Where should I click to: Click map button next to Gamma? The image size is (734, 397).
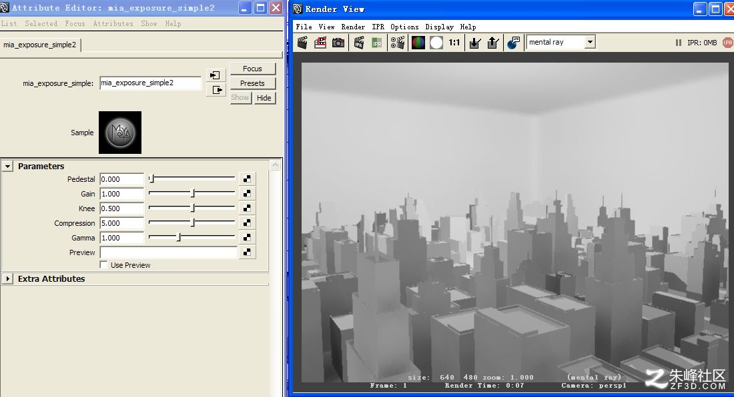coord(247,238)
